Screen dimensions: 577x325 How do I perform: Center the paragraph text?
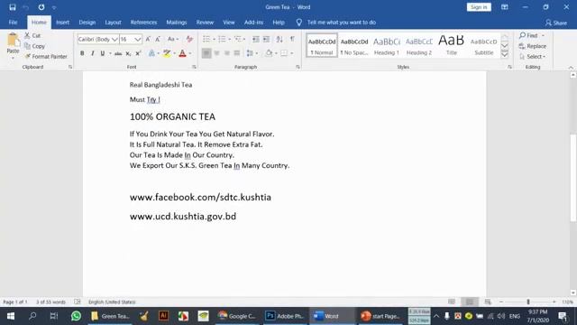click(x=216, y=54)
